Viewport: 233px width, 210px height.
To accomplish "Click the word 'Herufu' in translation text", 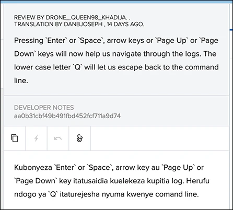I will (198, 181).
